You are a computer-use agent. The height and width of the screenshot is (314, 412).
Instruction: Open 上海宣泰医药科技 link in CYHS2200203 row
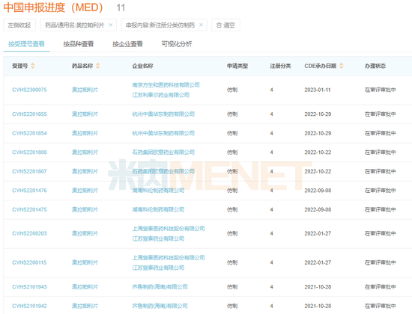click(x=169, y=229)
